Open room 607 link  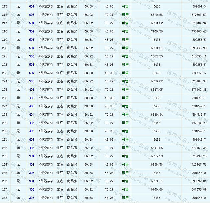(32, 7)
